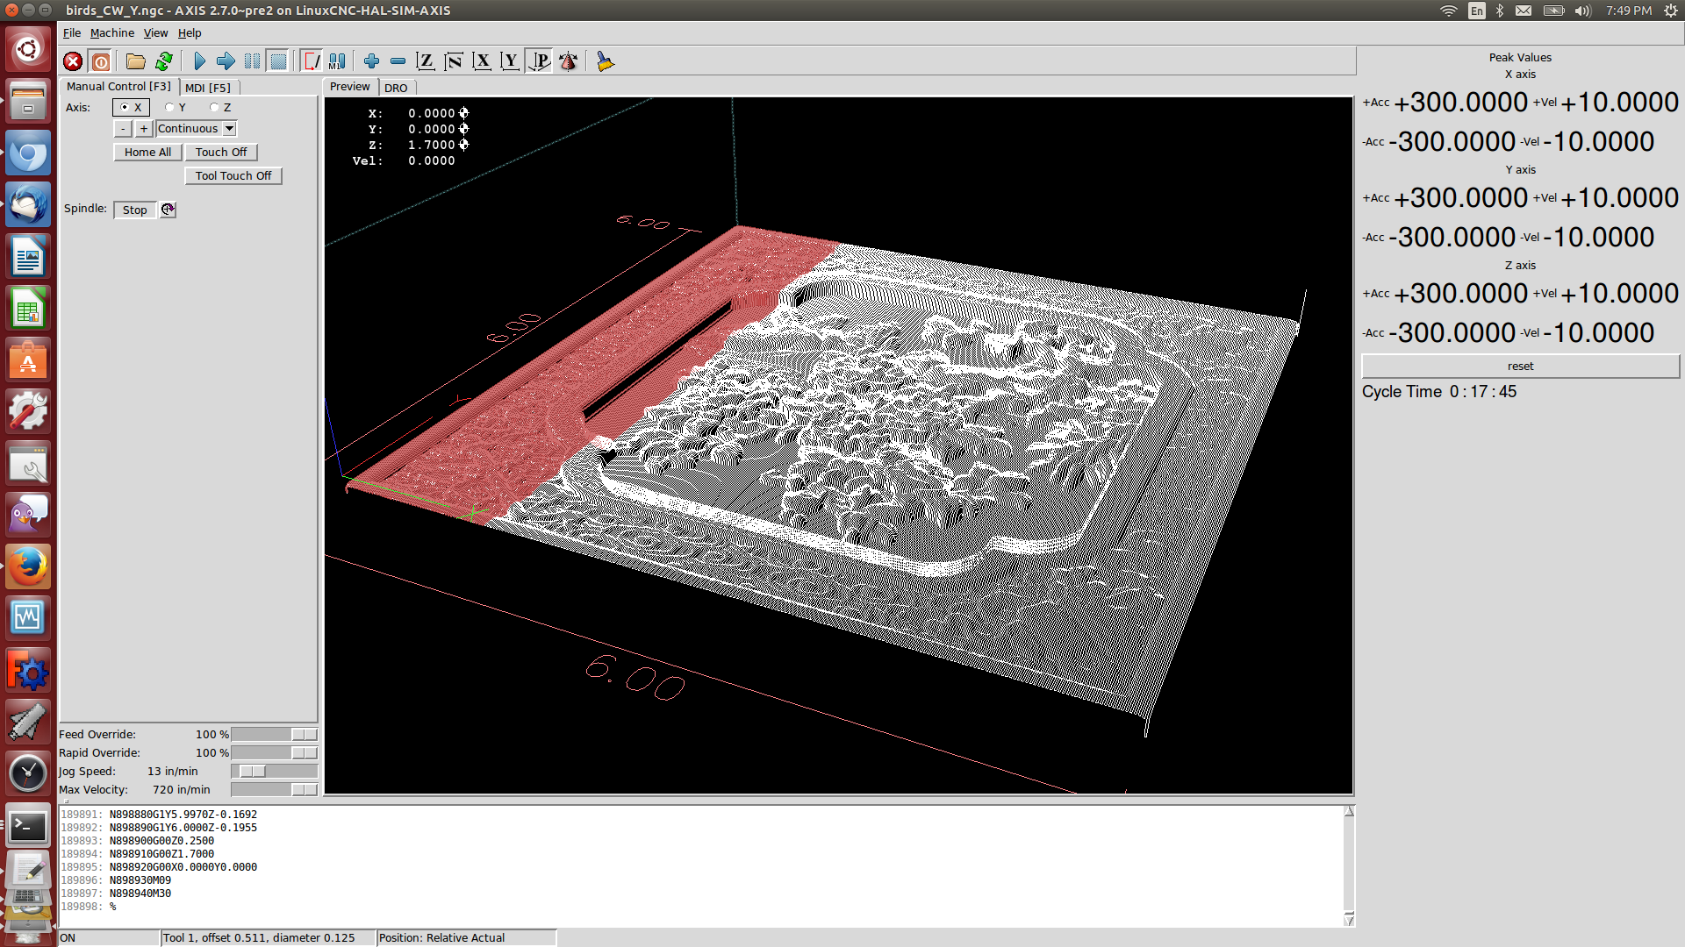Click spindle reverse icon beside Stop

tap(168, 210)
